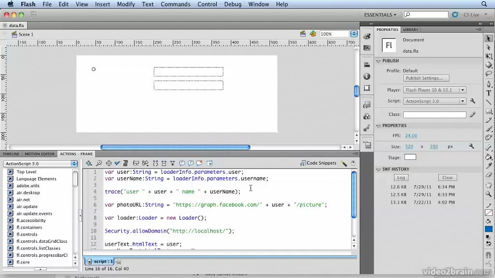Image resolution: width=495 pixels, height=278 pixels.
Task: Open the Stage color swatch
Action: point(410,157)
